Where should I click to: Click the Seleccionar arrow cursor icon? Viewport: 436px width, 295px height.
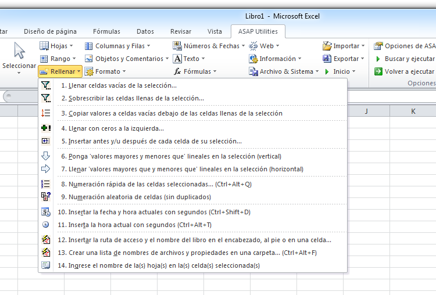coord(19,51)
